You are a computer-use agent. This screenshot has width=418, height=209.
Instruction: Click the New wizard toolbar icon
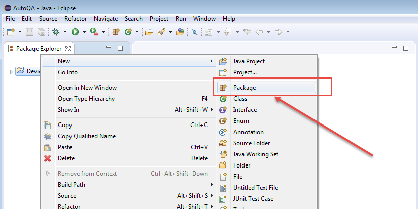coord(11,32)
